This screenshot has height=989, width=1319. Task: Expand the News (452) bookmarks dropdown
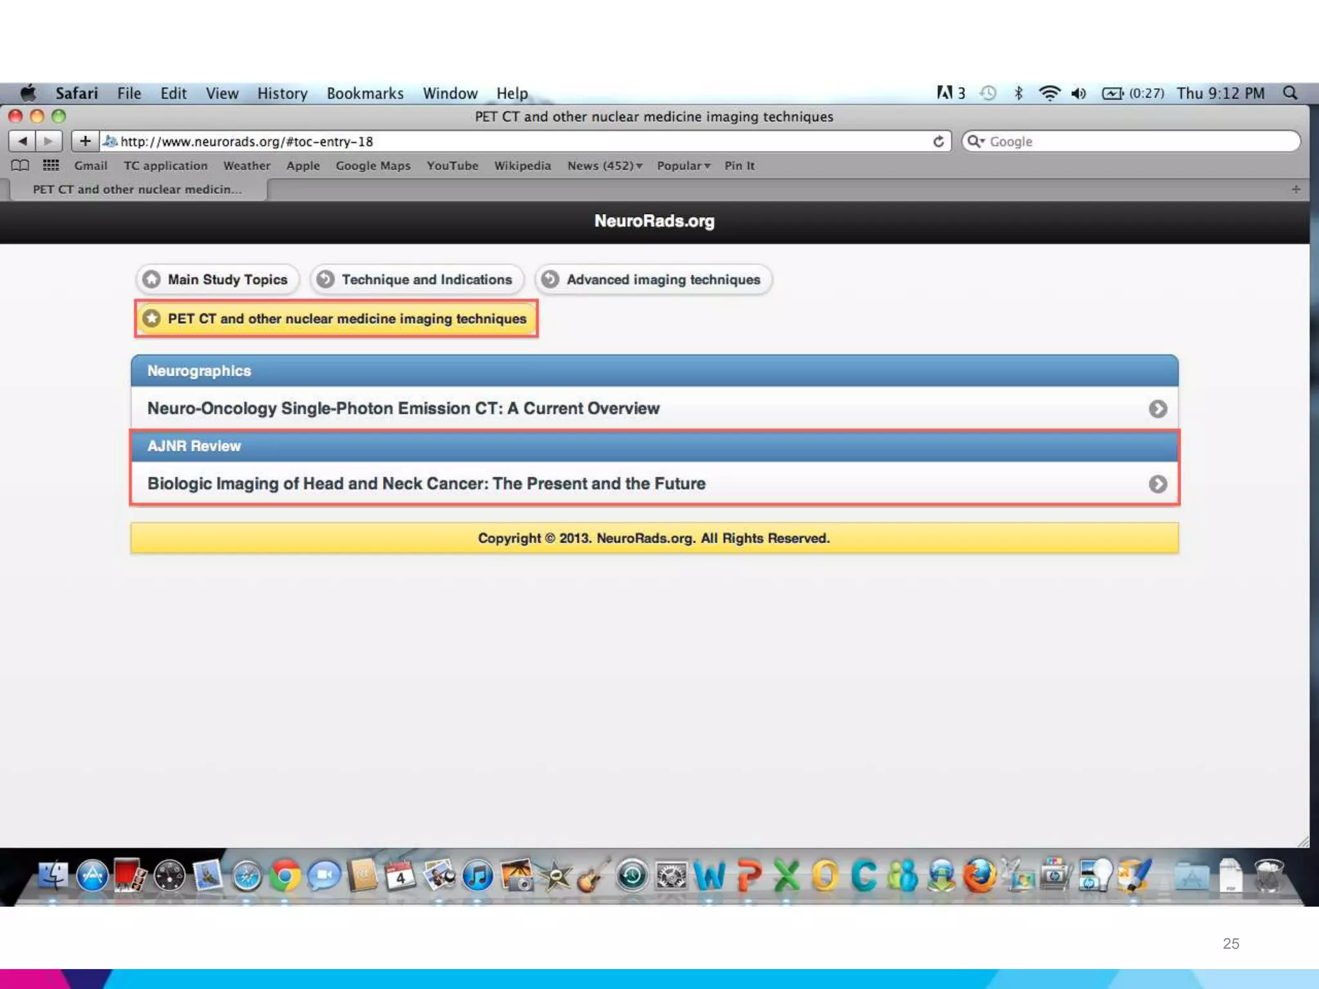pos(604,165)
